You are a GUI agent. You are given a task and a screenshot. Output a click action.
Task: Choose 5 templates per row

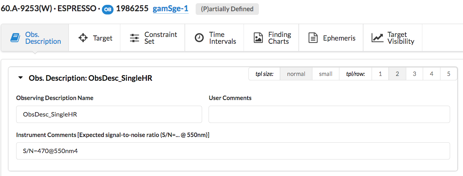(x=449, y=74)
